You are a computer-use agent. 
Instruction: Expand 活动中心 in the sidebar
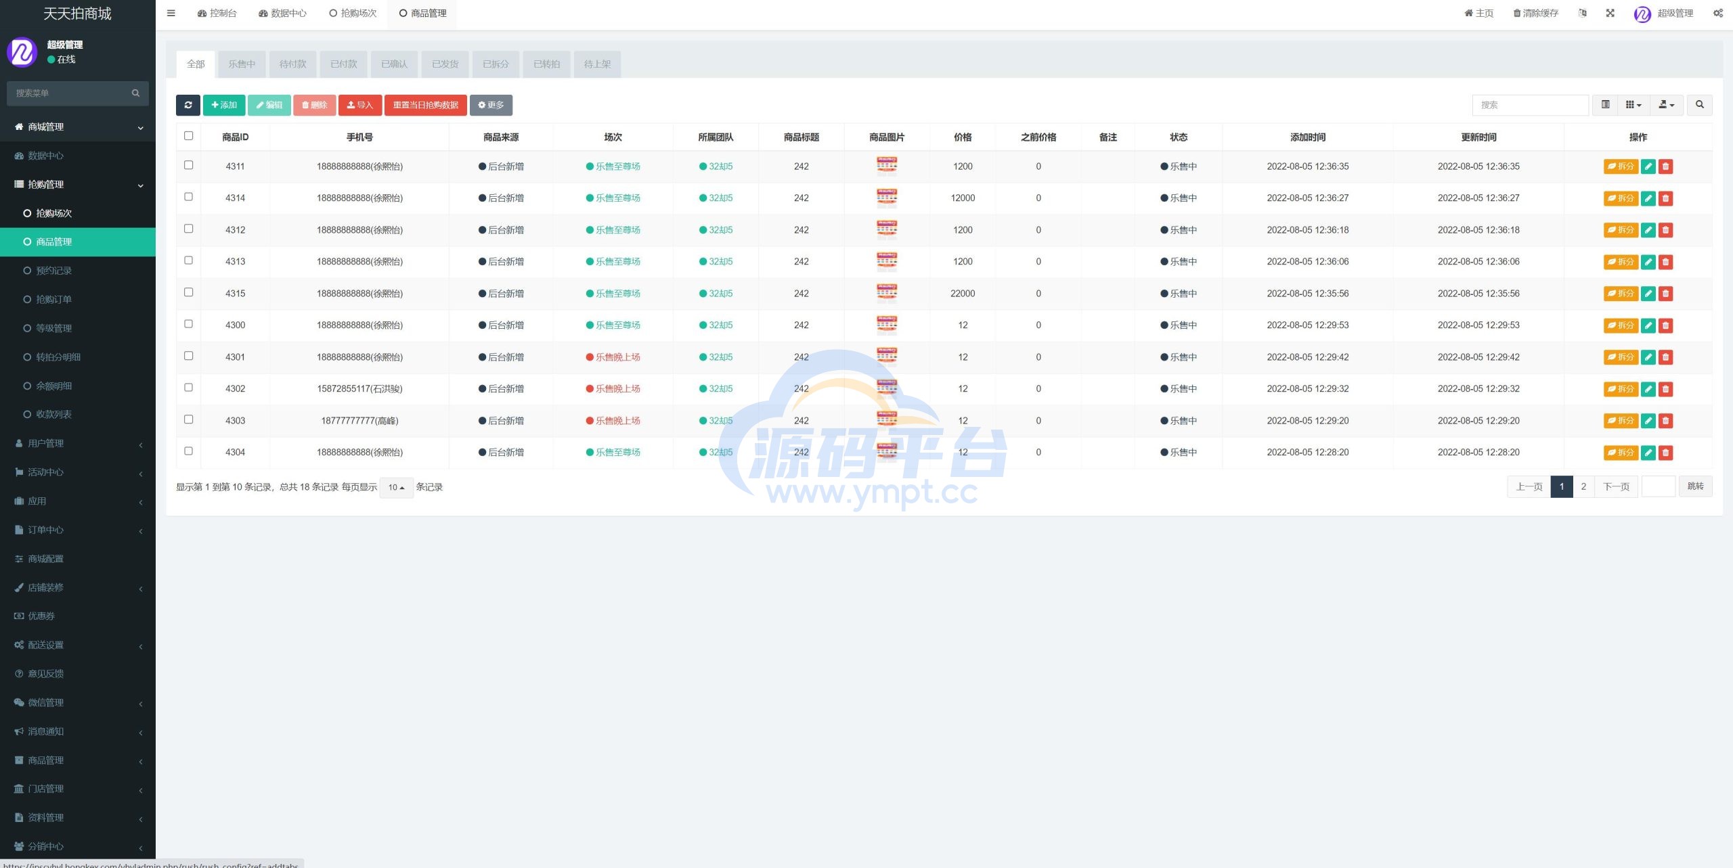[x=78, y=472]
